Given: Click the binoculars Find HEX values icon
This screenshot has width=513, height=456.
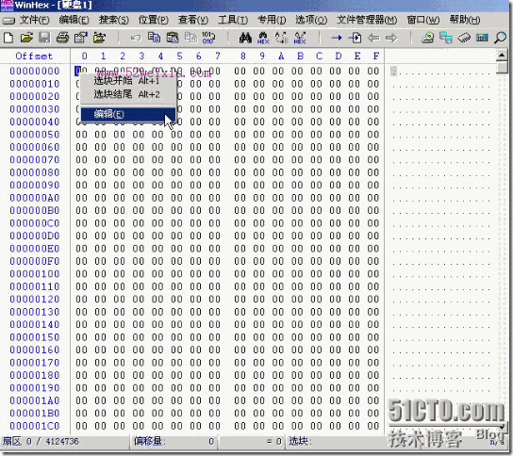Looking at the screenshot, I should (263, 38).
